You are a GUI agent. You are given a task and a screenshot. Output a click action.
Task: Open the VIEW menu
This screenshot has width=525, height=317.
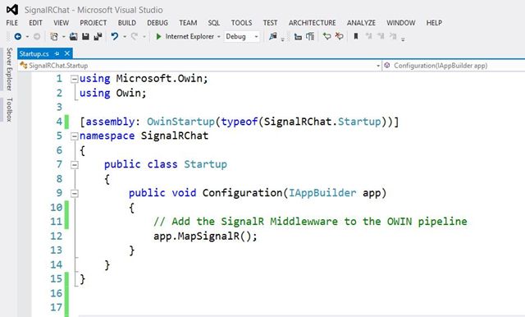tap(62, 23)
